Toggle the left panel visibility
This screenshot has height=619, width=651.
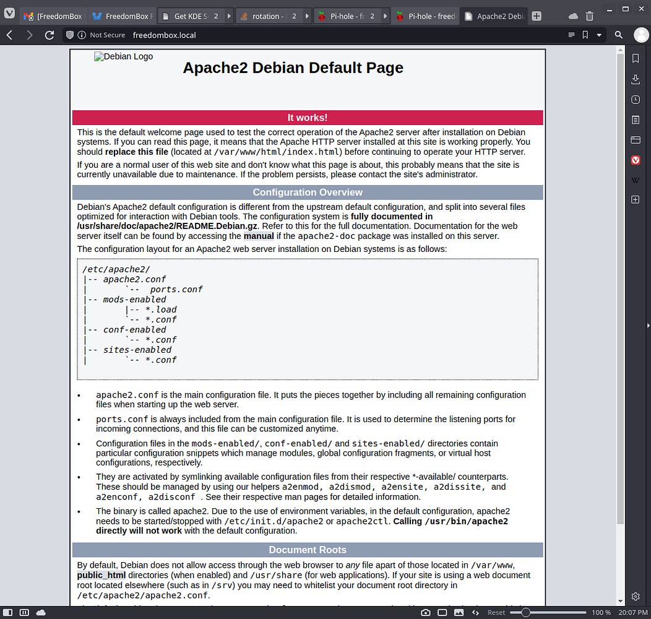pos(7,612)
